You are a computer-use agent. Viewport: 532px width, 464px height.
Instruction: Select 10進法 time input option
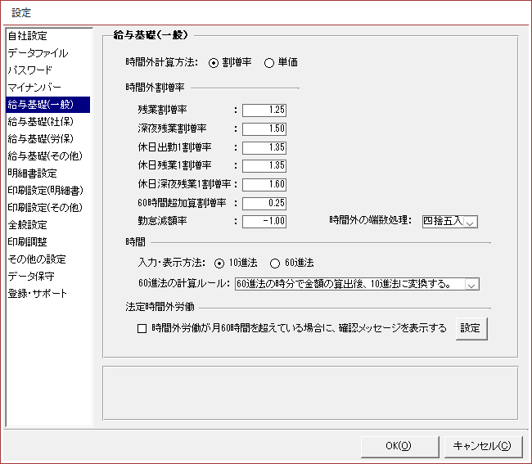coord(219,263)
